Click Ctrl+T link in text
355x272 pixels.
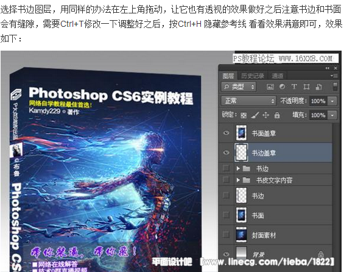click(x=72, y=24)
